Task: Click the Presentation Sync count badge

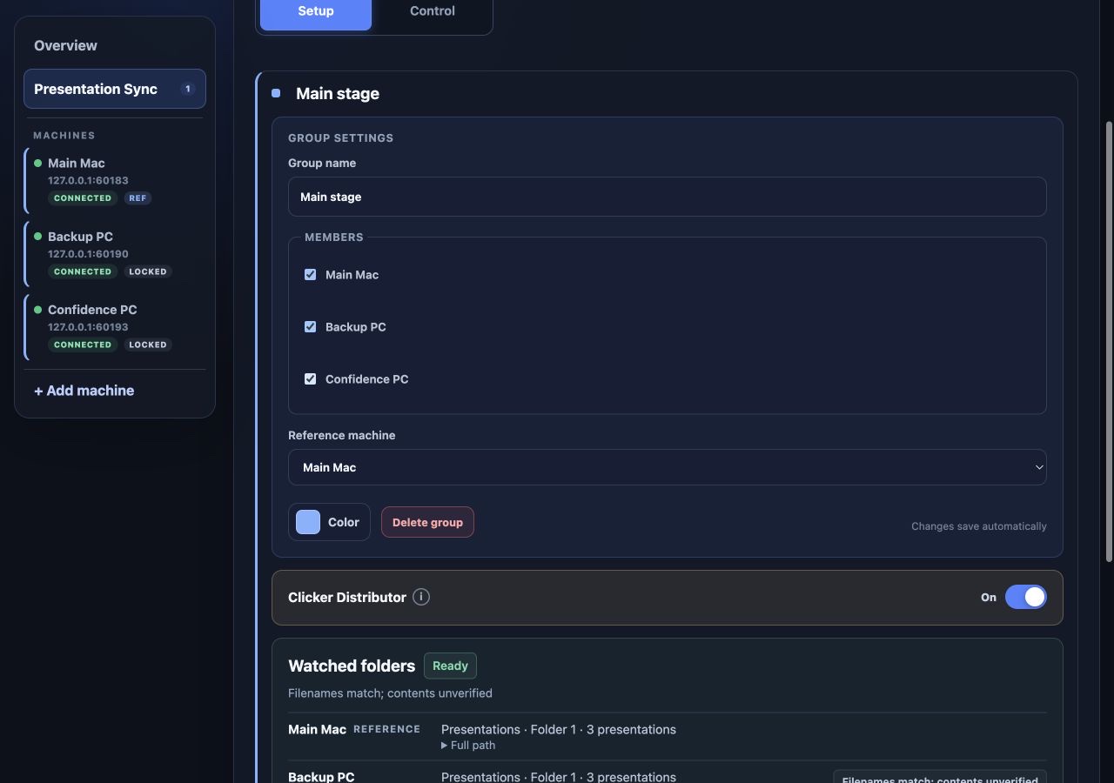Action: pos(187,89)
